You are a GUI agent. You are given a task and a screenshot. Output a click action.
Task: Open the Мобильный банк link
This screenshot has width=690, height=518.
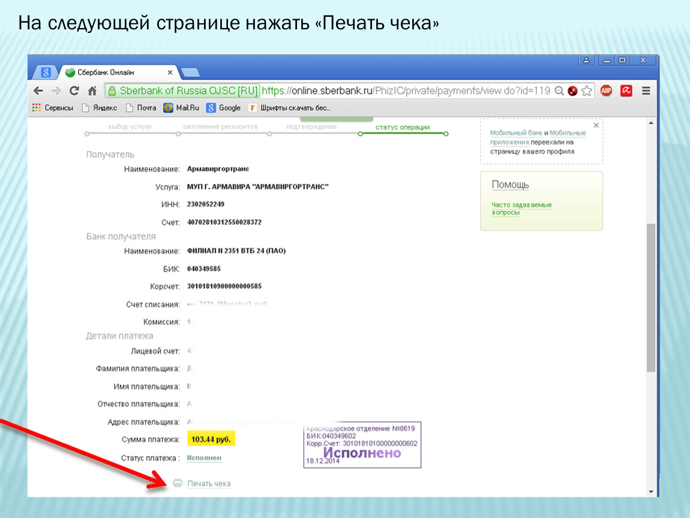click(516, 133)
